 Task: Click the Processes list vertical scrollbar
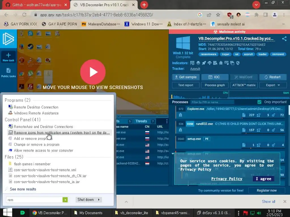click(x=289, y=110)
